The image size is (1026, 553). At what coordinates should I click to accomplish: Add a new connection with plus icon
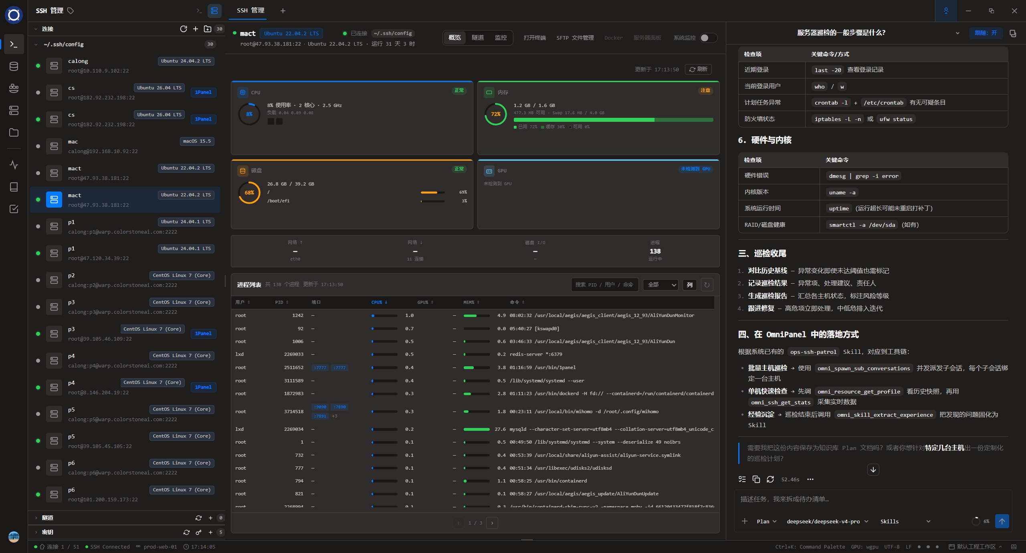tap(196, 29)
